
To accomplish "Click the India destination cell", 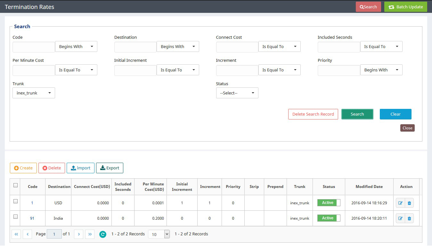I will (x=58, y=218).
